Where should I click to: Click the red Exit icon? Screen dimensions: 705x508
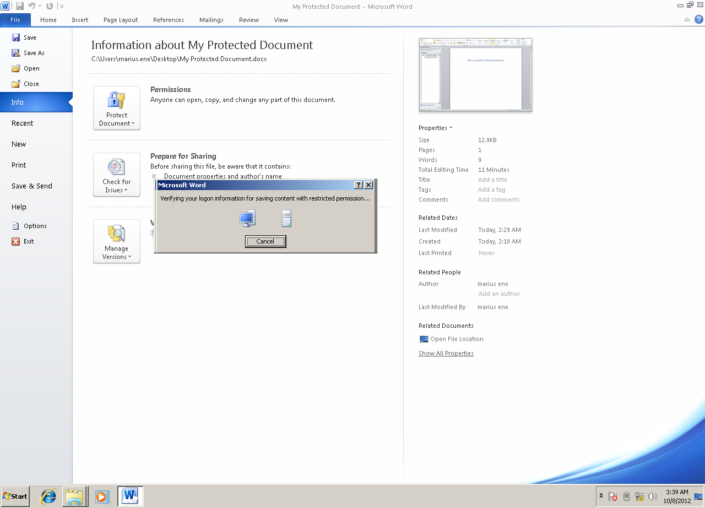click(x=16, y=241)
